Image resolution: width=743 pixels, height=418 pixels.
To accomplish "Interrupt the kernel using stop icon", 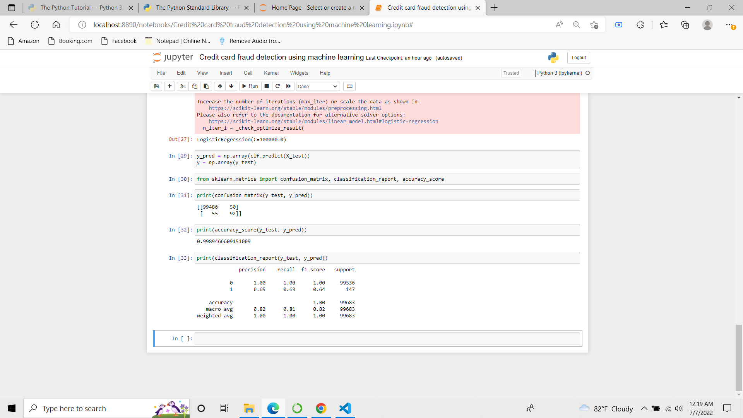I will pos(267,86).
